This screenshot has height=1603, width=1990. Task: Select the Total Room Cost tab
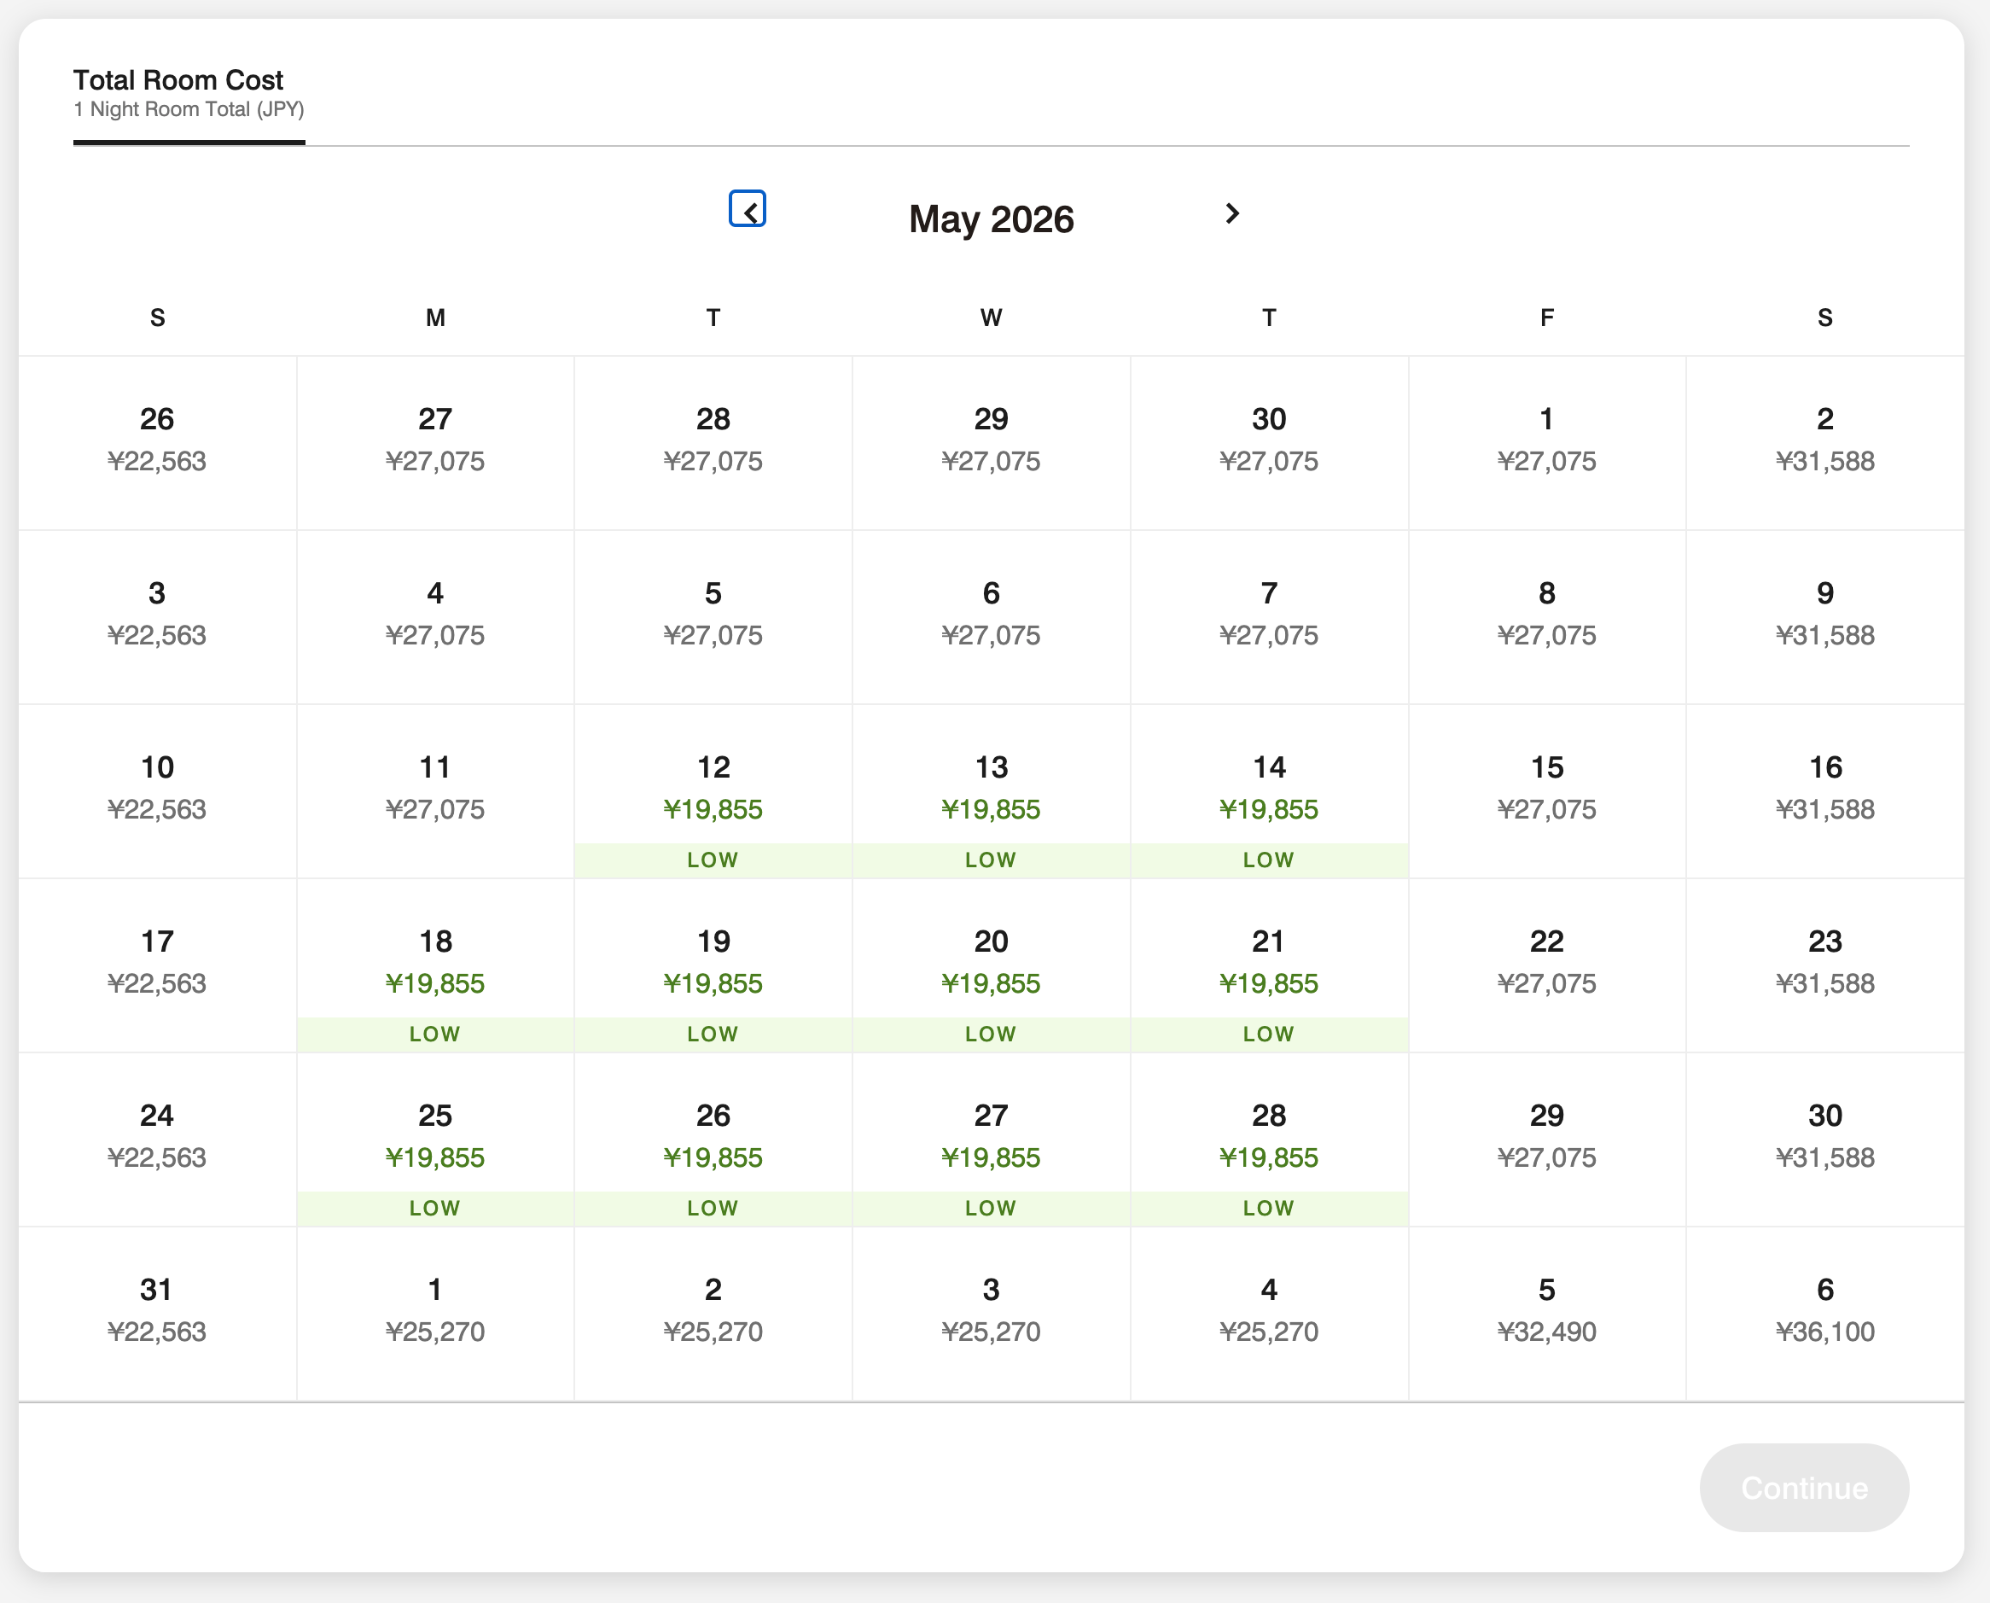(189, 94)
